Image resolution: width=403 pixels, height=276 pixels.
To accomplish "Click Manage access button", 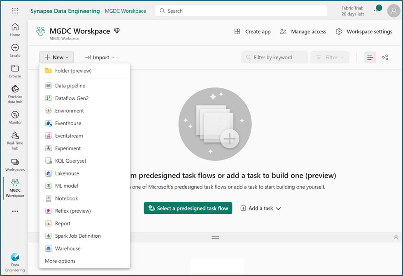I will [303, 32].
